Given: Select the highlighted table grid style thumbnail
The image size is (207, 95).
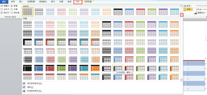Looking at the screenshot, I should tap(28, 12).
